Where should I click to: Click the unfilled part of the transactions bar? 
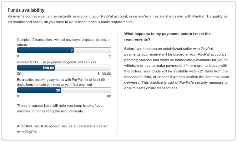pos(92,50)
